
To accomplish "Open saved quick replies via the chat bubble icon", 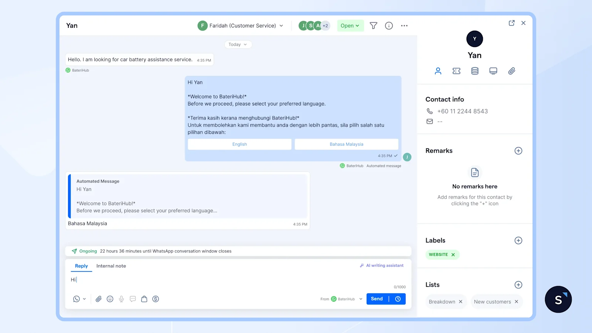I will (132, 299).
